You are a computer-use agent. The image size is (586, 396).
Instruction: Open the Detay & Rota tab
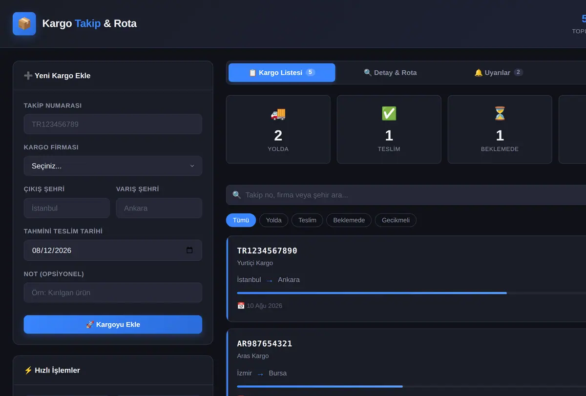tap(390, 73)
